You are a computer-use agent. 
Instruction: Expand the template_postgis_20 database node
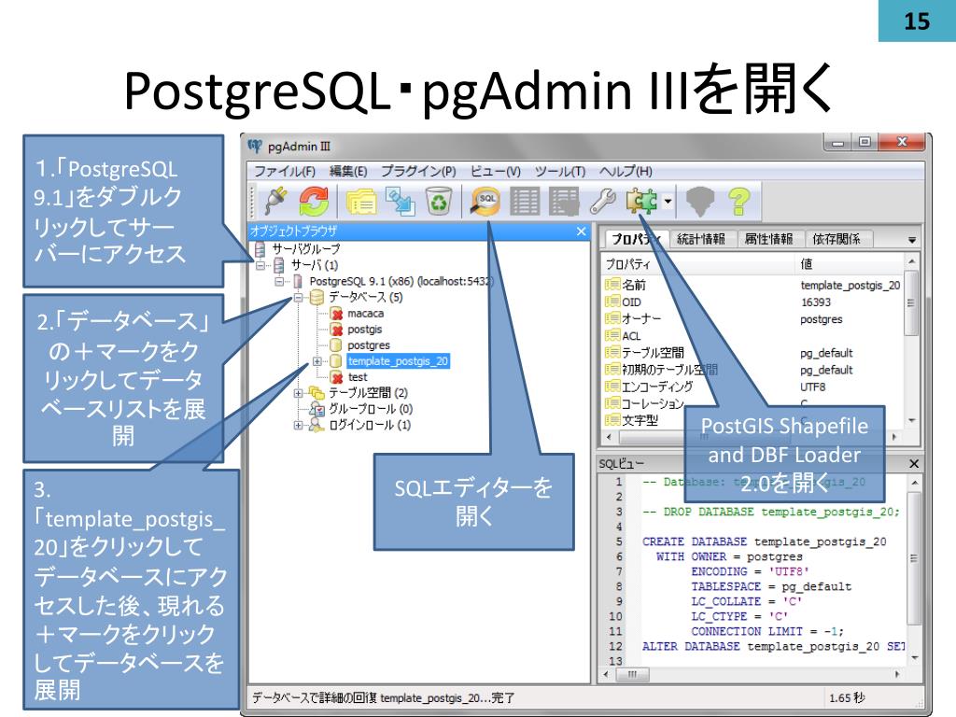(x=317, y=361)
